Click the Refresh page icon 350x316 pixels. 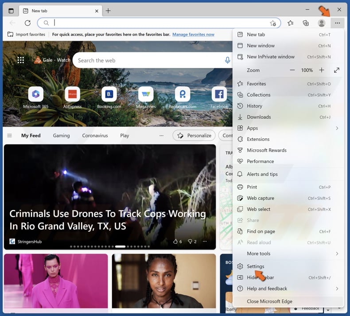pyautogui.click(x=27, y=23)
